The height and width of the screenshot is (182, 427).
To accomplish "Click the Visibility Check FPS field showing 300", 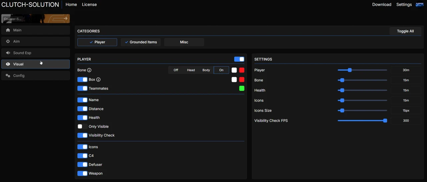I will point(406,121).
